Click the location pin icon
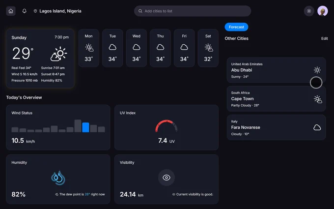The width and height of the screenshot is (334, 209). pos(35,11)
